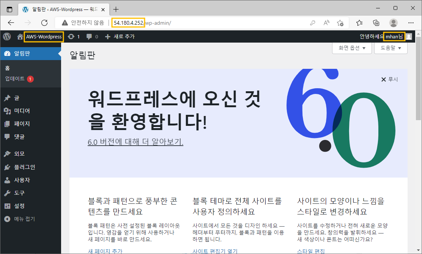
Task: Open a new browser tab
Action: [x=116, y=10]
